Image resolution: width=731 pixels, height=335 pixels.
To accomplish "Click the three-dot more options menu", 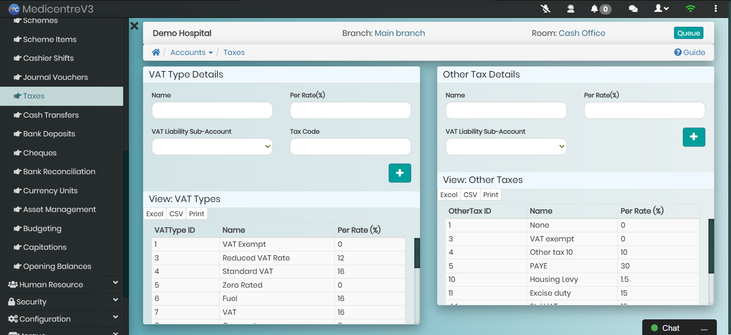I will (x=715, y=8).
